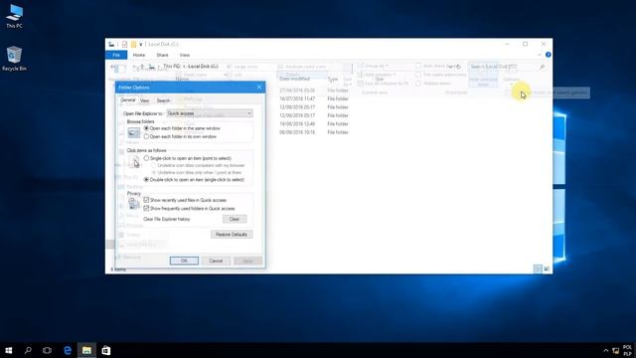Click the Properties quick access icon in title bar
636x358 pixels.
click(124, 44)
